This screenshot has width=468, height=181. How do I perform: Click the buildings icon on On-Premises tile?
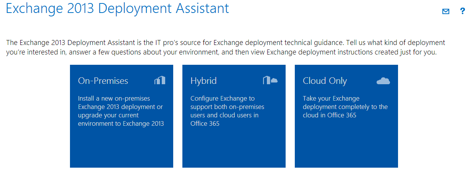click(160, 80)
